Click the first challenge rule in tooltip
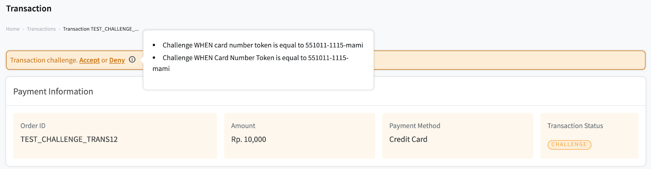The height and width of the screenshot is (169, 651). 263,45
